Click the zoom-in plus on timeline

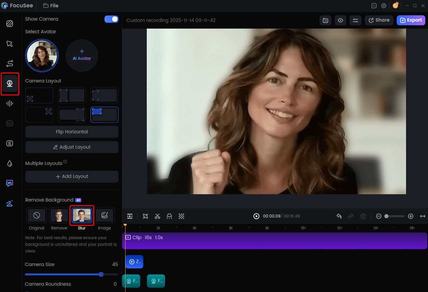[411, 216]
